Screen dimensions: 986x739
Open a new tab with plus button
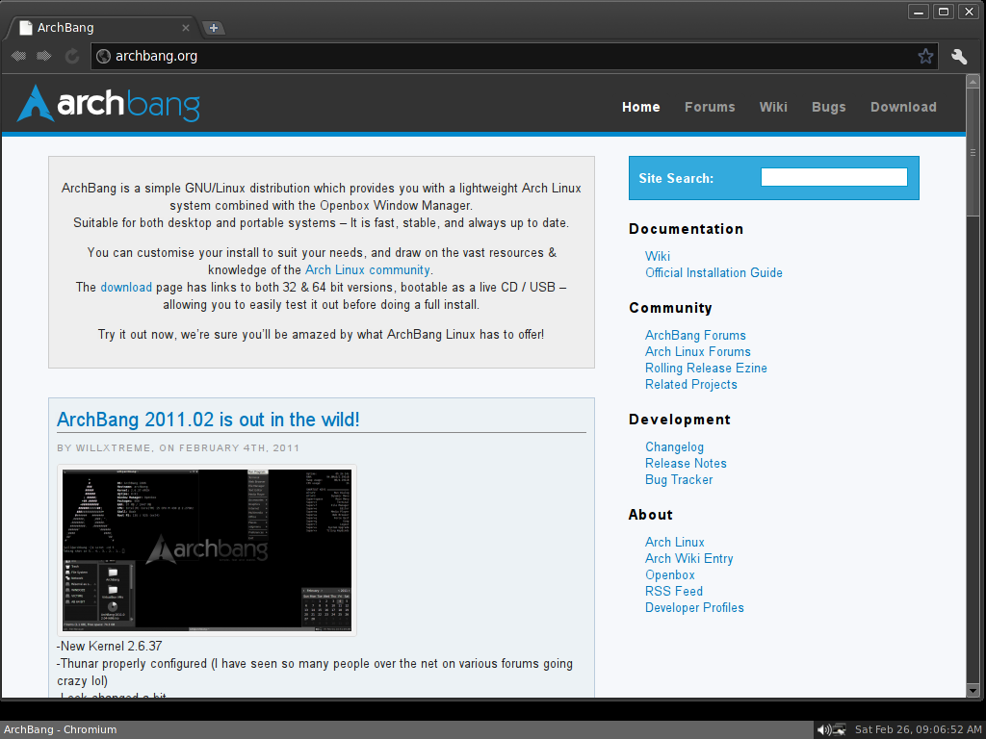point(214,28)
